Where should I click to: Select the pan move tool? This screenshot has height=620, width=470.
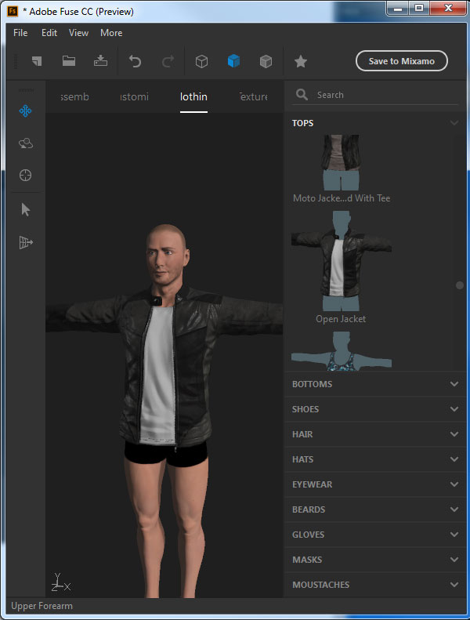point(25,111)
